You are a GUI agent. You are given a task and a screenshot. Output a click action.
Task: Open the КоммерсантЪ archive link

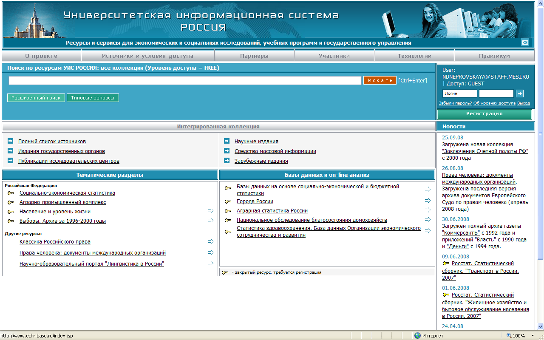(460, 233)
